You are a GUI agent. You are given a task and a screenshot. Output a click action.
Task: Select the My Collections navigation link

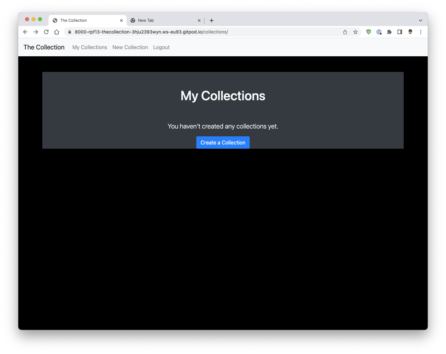pyautogui.click(x=90, y=47)
